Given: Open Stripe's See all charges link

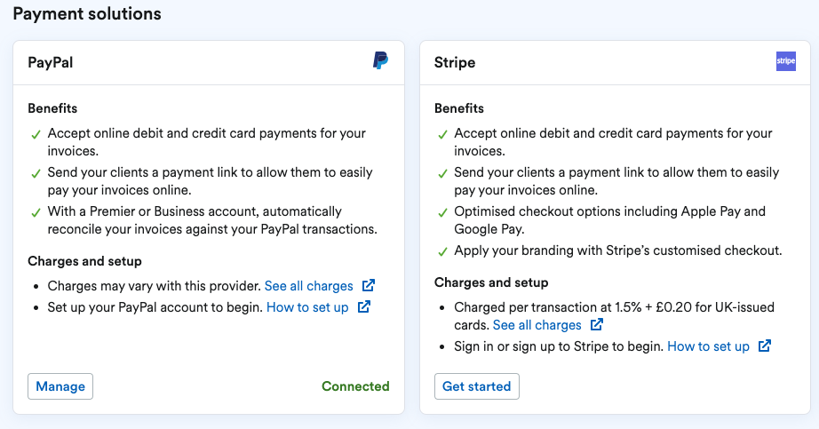Looking at the screenshot, I should pos(537,325).
